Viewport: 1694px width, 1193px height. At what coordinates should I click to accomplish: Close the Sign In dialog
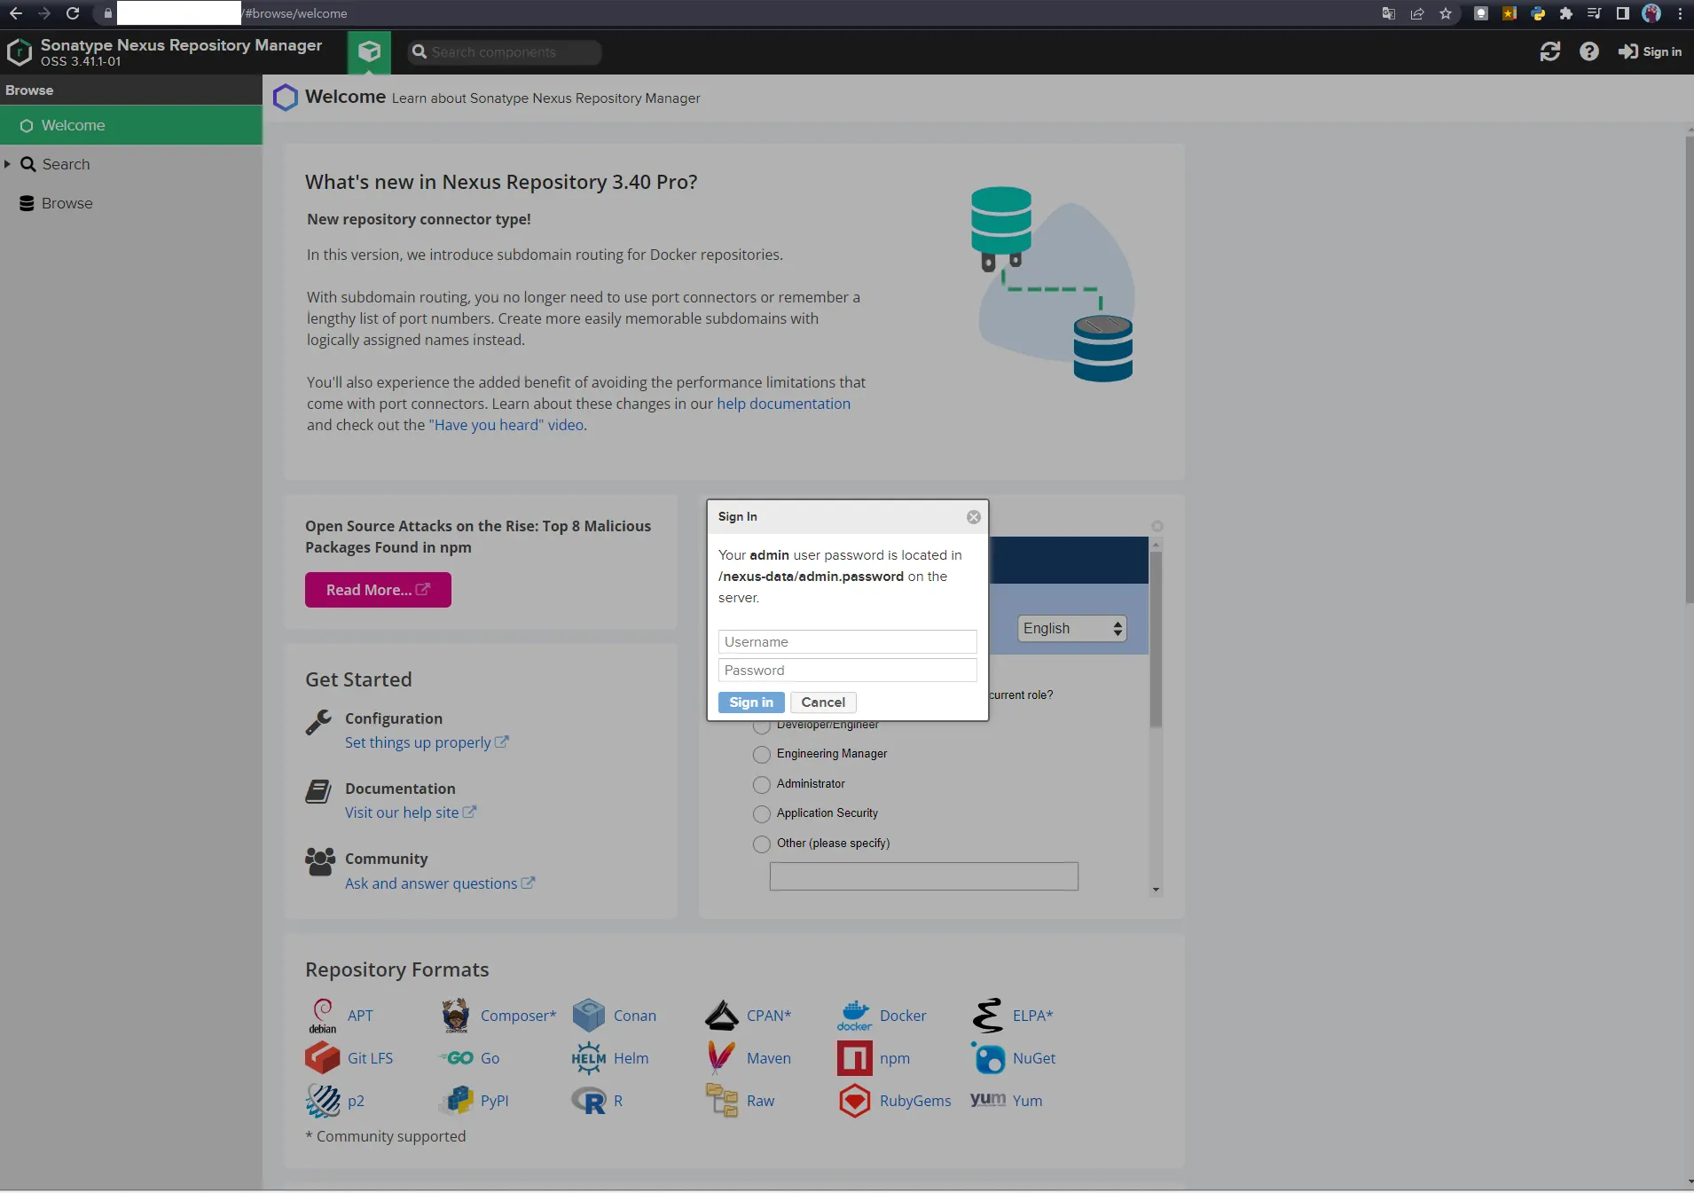click(x=974, y=517)
